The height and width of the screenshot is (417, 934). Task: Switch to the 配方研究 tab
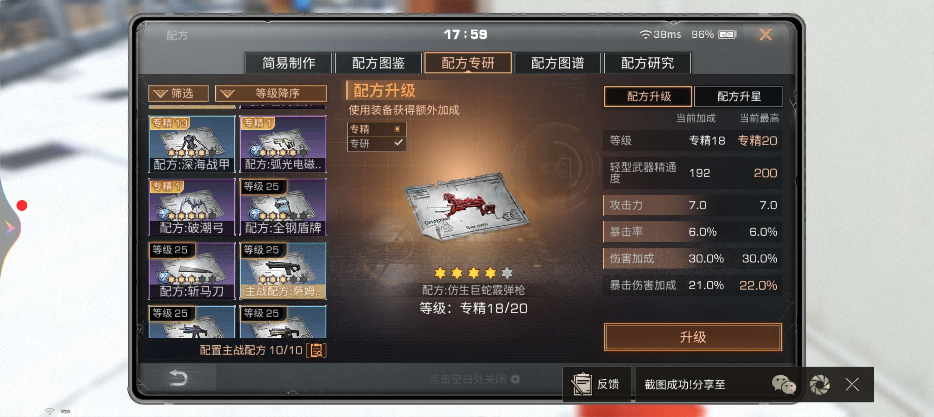click(x=648, y=63)
